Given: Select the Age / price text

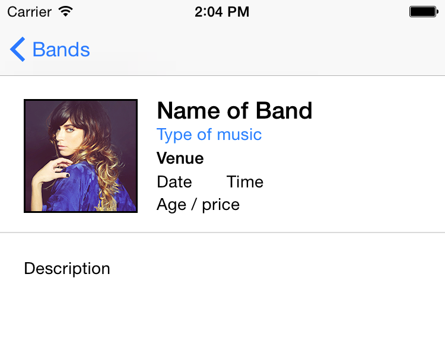Looking at the screenshot, I should click(x=198, y=205).
